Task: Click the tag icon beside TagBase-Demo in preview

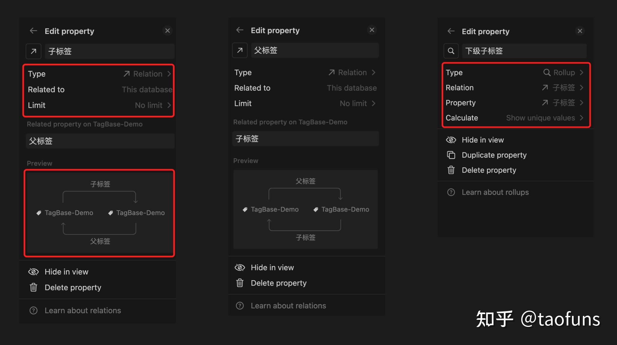Action: pos(39,213)
